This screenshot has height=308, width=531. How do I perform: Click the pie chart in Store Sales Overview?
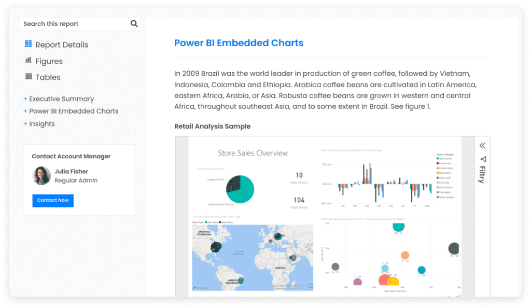(240, 189)
